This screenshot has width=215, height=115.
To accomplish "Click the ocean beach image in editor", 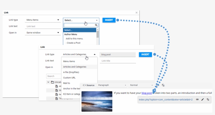I will pos(97,101).
